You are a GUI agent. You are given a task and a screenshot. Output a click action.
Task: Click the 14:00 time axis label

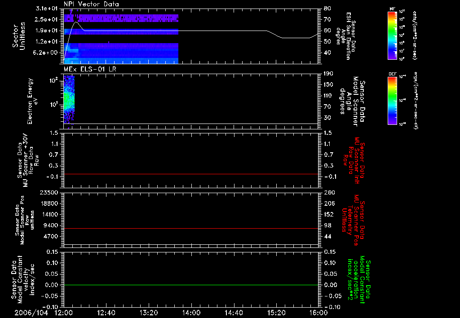tap(191, 313)
